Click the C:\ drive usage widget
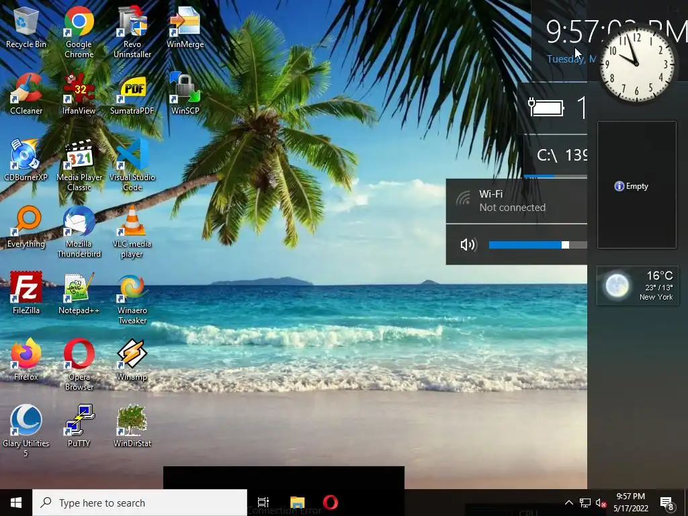The height and width of the screenshot is (516, 688). click(556, 156)
